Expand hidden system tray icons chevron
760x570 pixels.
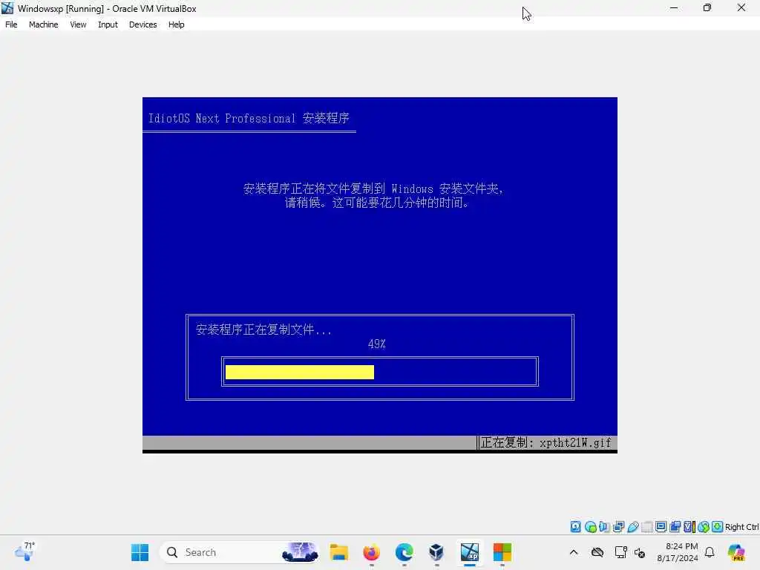pyautogui.click(x=574, y=552)
